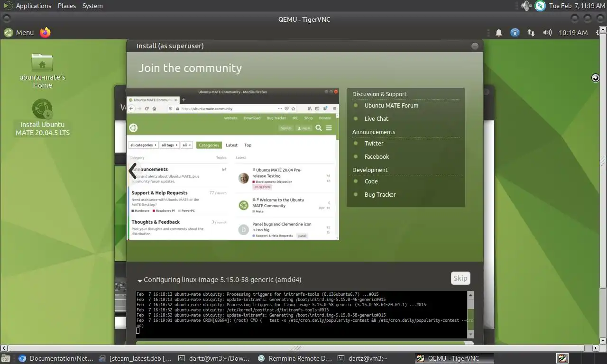Open guest notification bell icon
This screenshot has height=364, width=607.
[x=499, y=33]
